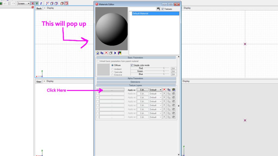The width and height of the screenshot is (278, 156).
Task: Open Display menu of User viewport
Action: coord(50,81)
